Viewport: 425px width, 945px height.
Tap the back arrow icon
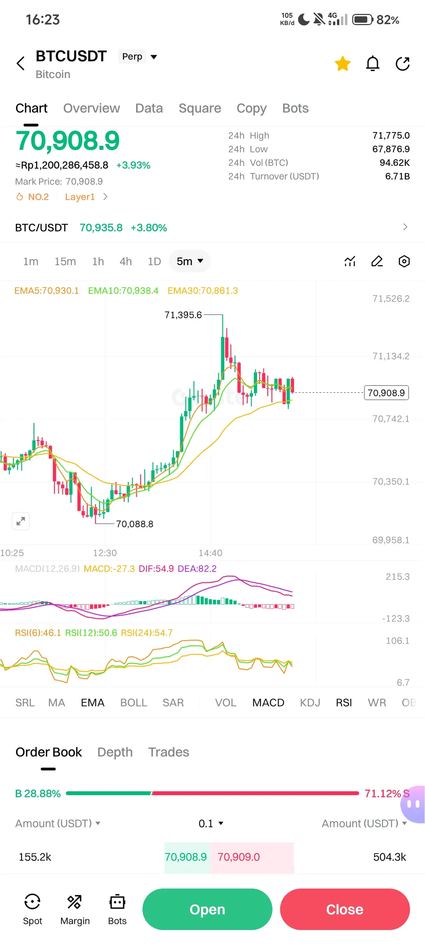tap(21, 63)
